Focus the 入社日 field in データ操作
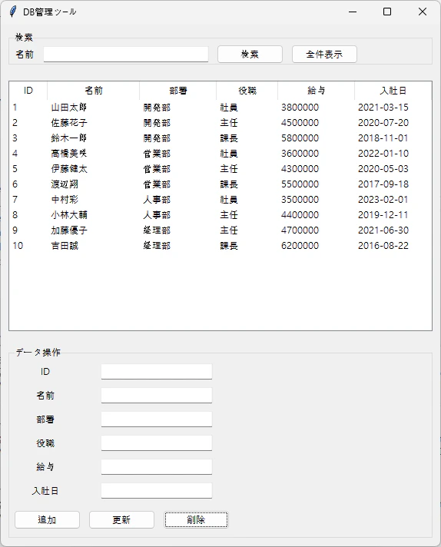 [157, 491]
